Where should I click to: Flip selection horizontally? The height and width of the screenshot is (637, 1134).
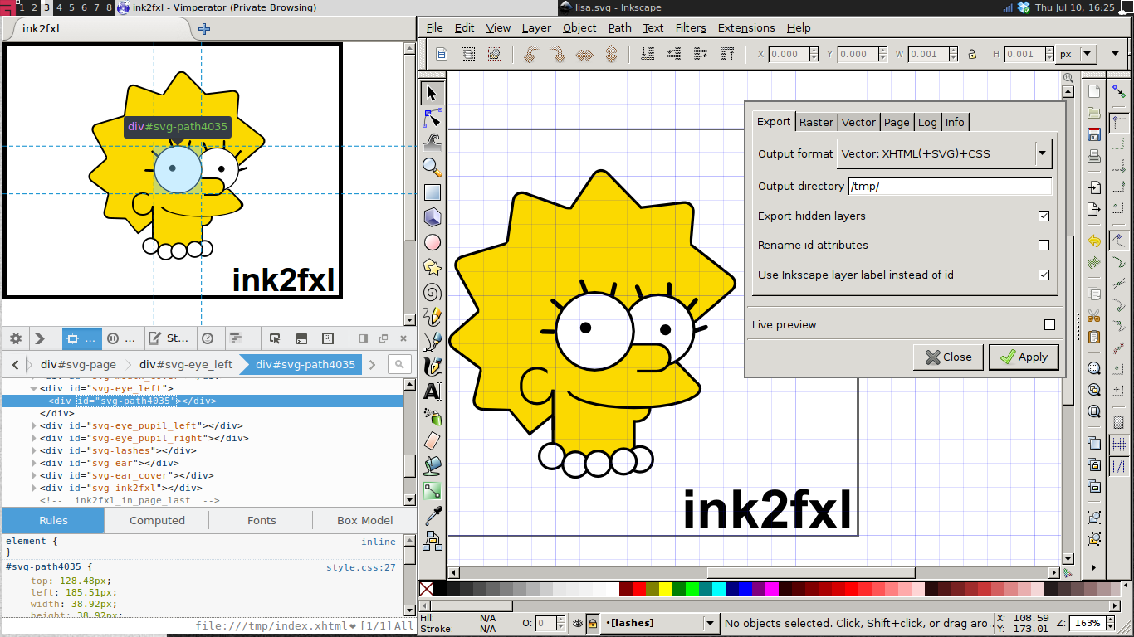click(584, 55)
